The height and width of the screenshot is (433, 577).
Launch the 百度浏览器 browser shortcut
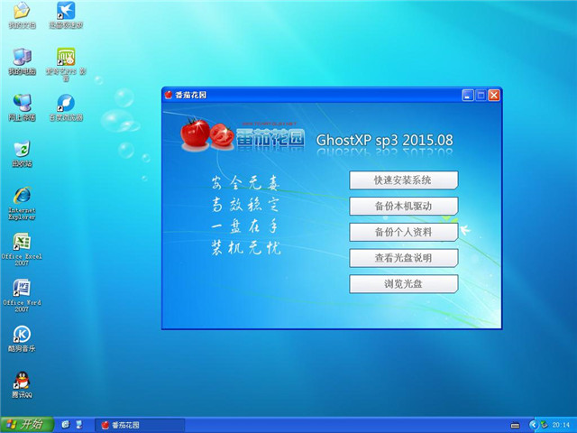66,103
